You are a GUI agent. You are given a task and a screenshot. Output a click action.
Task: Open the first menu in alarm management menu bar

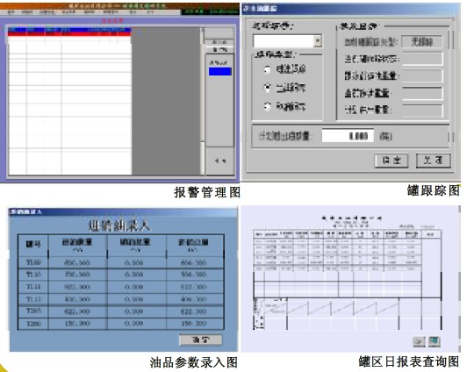[x=11, y=12]
